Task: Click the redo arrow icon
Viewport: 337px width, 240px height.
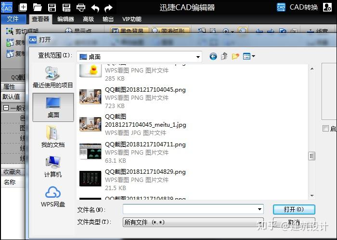Action: (x=108, y=8)
